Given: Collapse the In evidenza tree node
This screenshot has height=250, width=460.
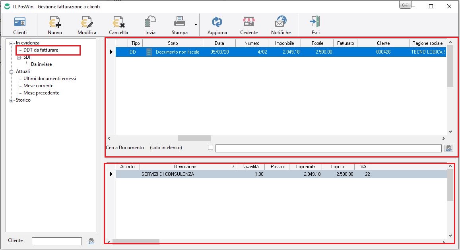Looking at the screenshot, I should point(12,43).
